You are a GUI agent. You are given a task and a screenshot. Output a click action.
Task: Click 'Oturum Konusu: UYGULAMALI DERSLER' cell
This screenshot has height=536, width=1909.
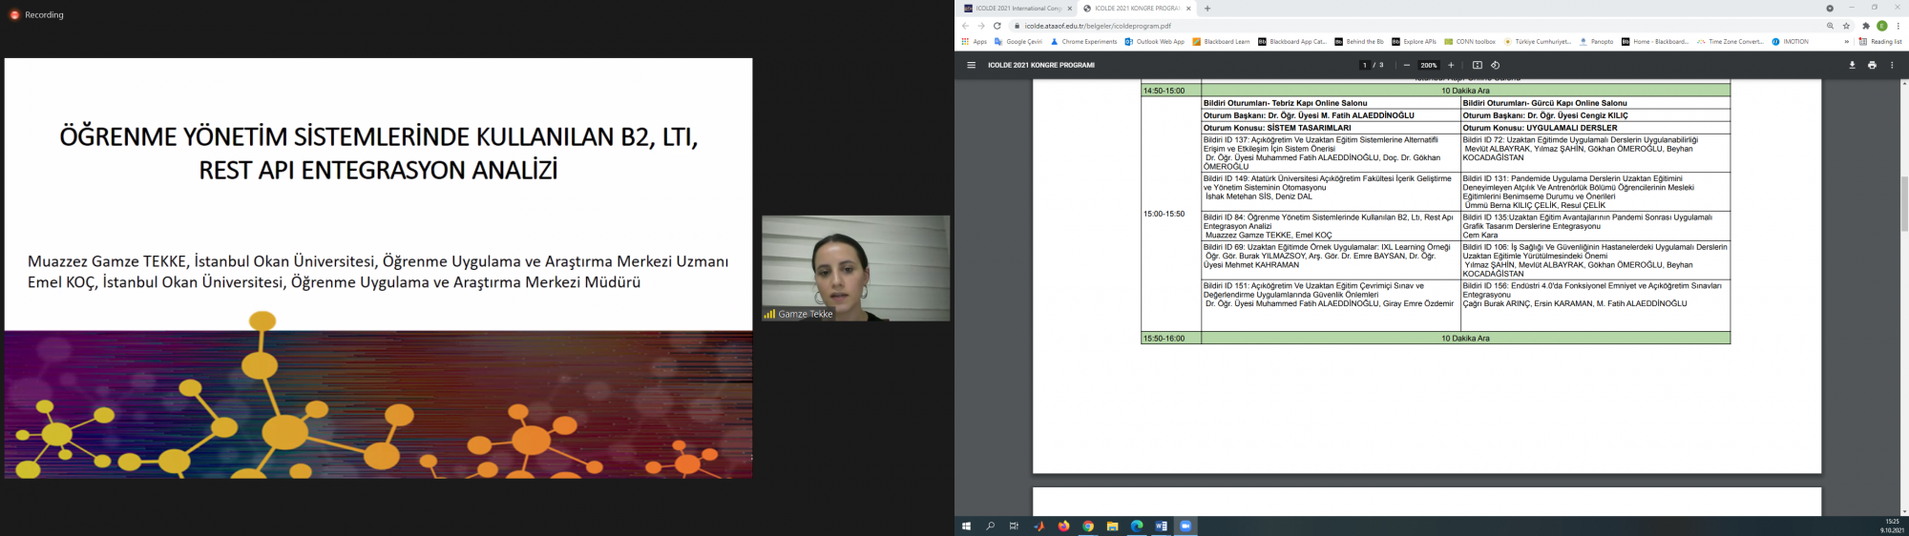(x=1595, y=128)
